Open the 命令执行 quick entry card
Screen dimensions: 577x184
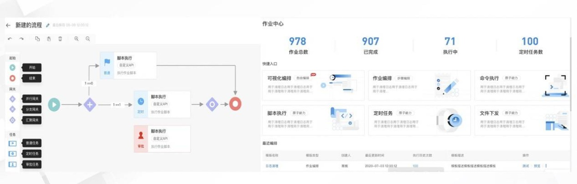[524, 86]
